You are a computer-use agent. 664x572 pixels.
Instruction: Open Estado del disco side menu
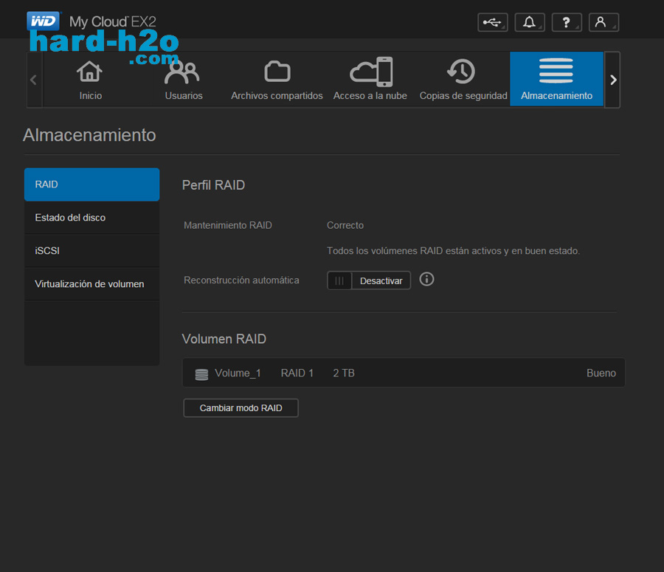pyautogui.click(x=92, y=217)
